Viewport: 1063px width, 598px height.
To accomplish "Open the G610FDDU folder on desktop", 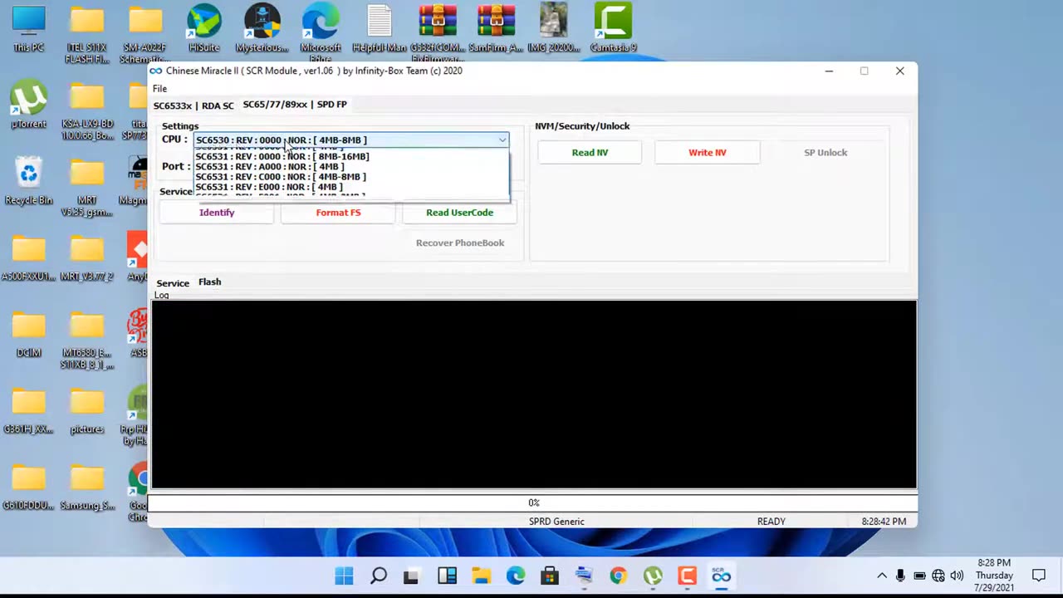I will (28, 486).
